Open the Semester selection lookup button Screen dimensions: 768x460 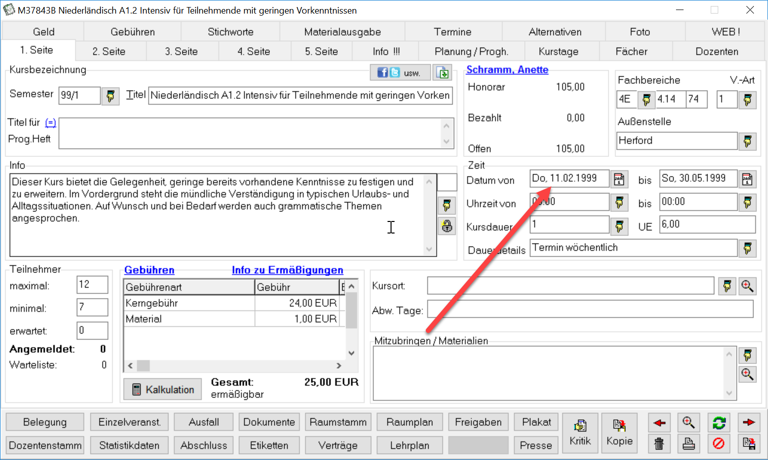coord(111,95)
